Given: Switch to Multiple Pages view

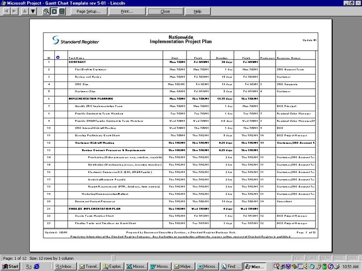Looking at the screenshot, I should [62, 11].
